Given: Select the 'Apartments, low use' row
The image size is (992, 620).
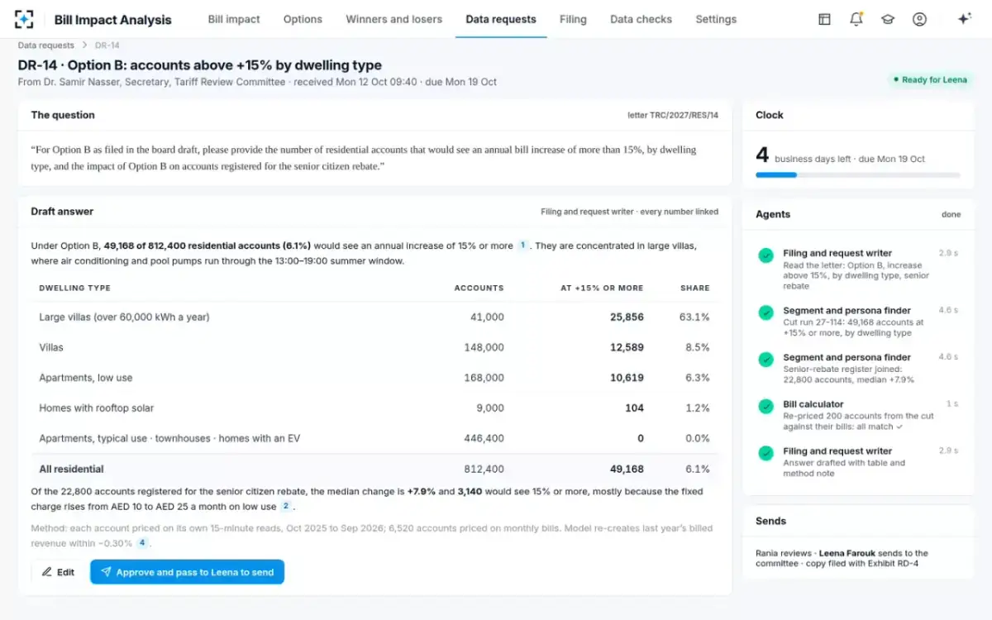Looking at the screenshot, I should pos(374,378).
